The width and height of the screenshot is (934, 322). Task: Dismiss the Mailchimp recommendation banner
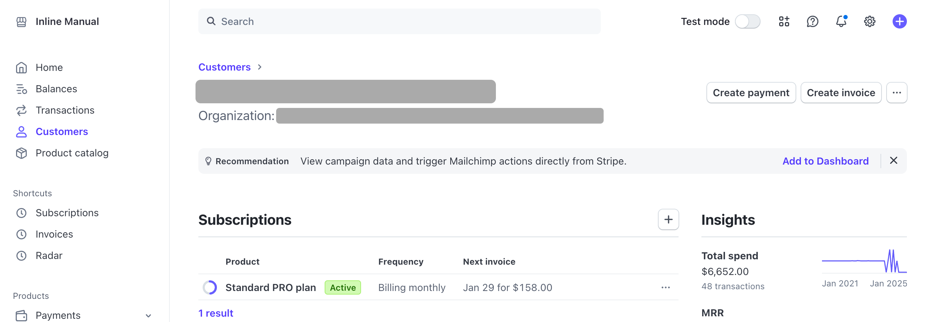(x=894, y=161)
